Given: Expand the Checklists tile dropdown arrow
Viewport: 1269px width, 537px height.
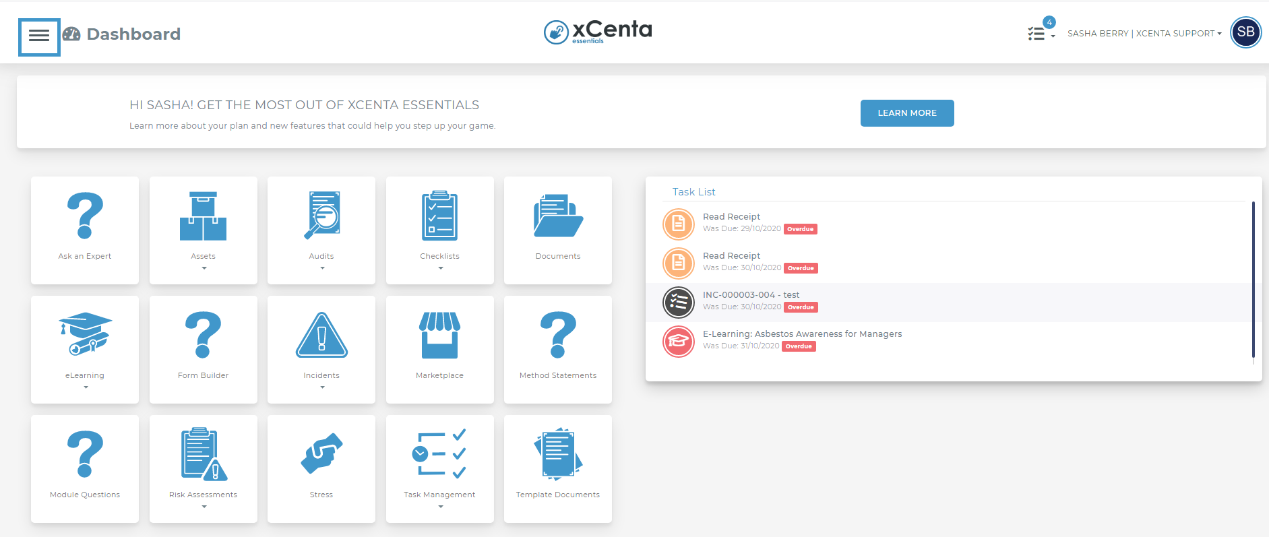Looking at the screenshot, I should point(441,268).
